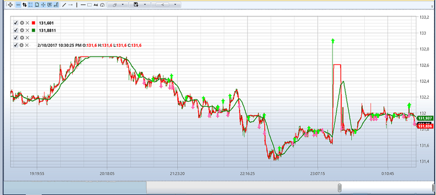This screenshot has height=195, width=436.
Task: Click the green color swatch for 131,8811
Action: click(34, 31)
